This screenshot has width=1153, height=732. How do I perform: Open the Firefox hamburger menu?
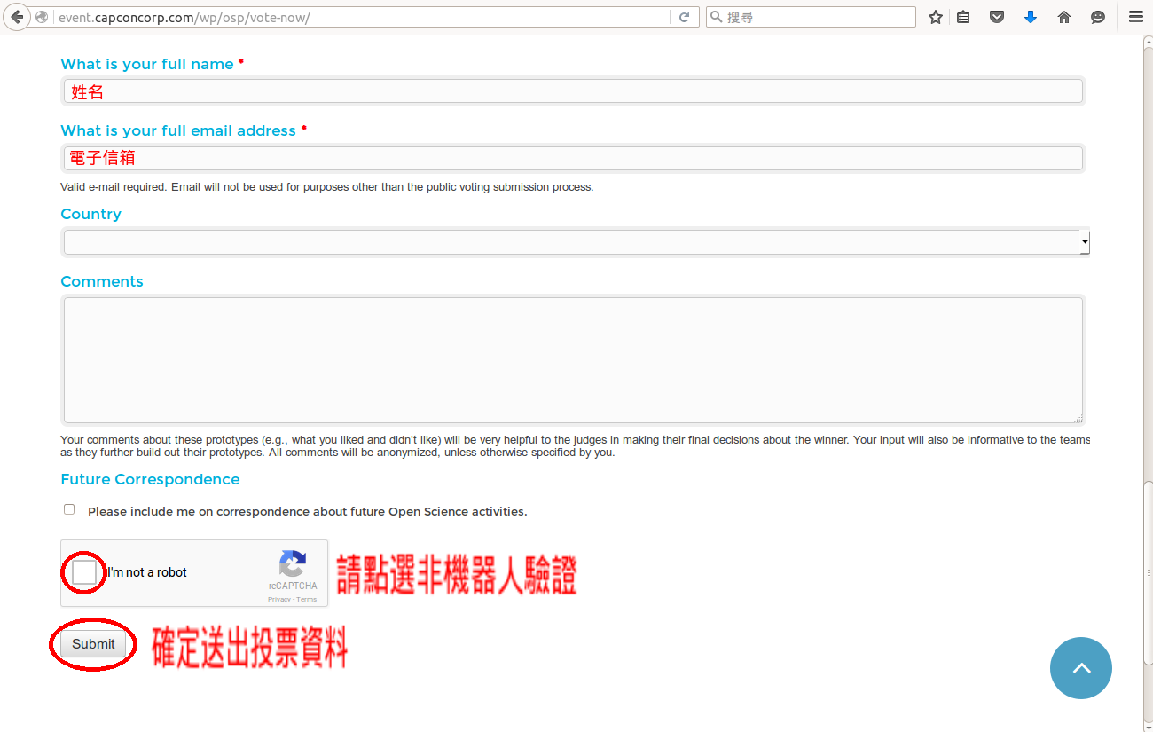(1135, 17)
